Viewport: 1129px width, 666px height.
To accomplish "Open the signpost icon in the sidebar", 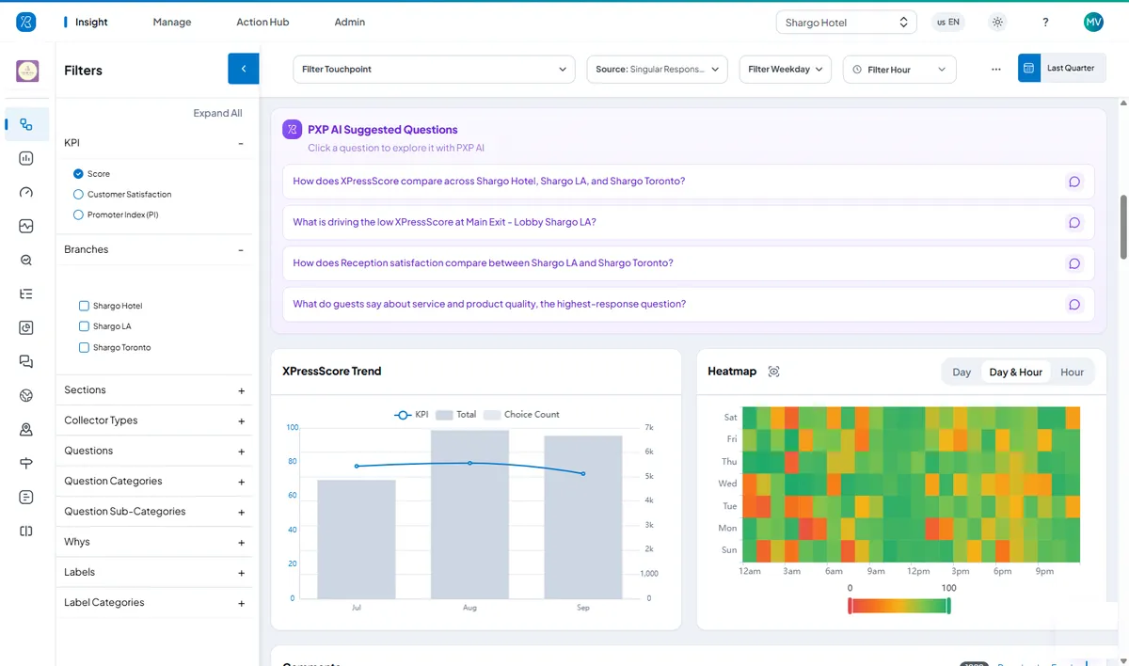I will click(x=26, y=463).
